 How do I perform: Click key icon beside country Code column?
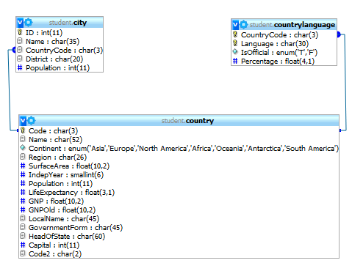click(x=23, y=130)
